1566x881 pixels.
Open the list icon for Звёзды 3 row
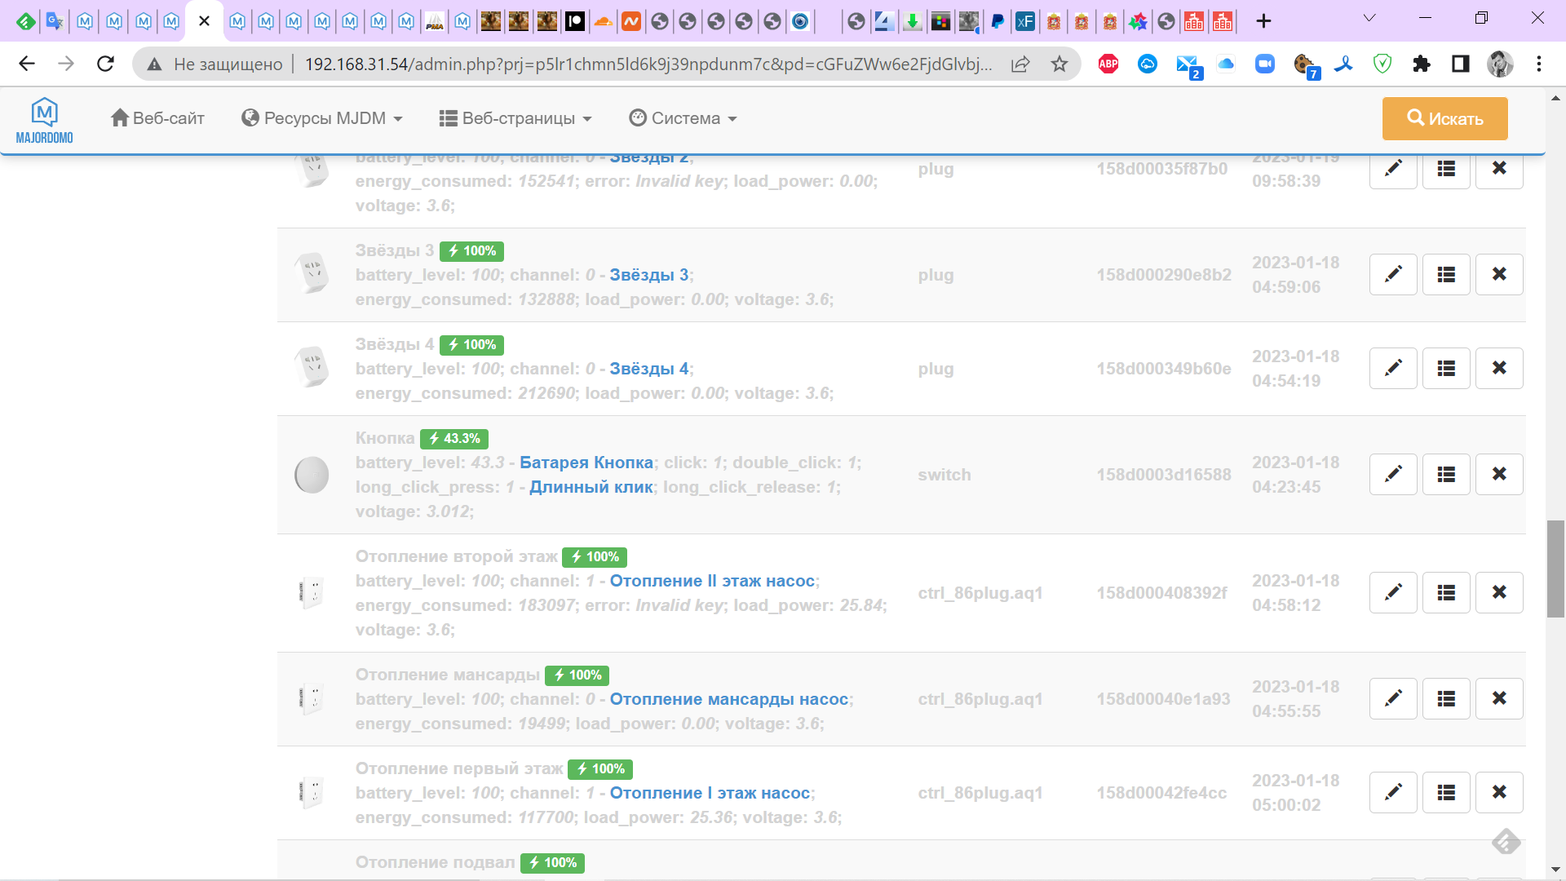(1446, 274)
